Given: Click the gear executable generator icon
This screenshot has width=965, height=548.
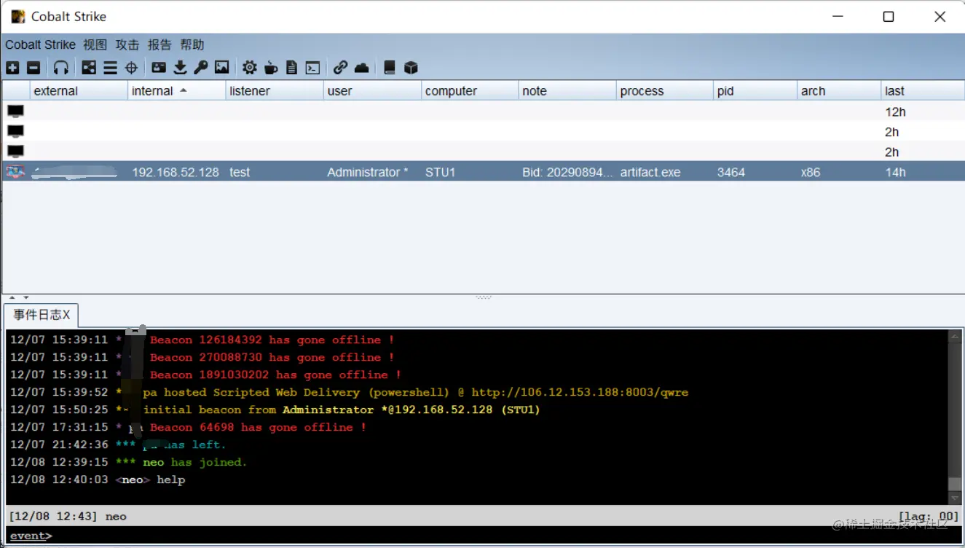Looking at the screenshot, I should 250,68.
